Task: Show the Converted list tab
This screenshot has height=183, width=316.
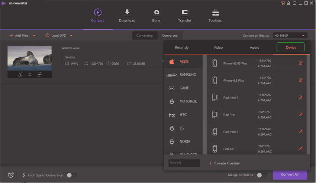Action: [x=170, y=35]
